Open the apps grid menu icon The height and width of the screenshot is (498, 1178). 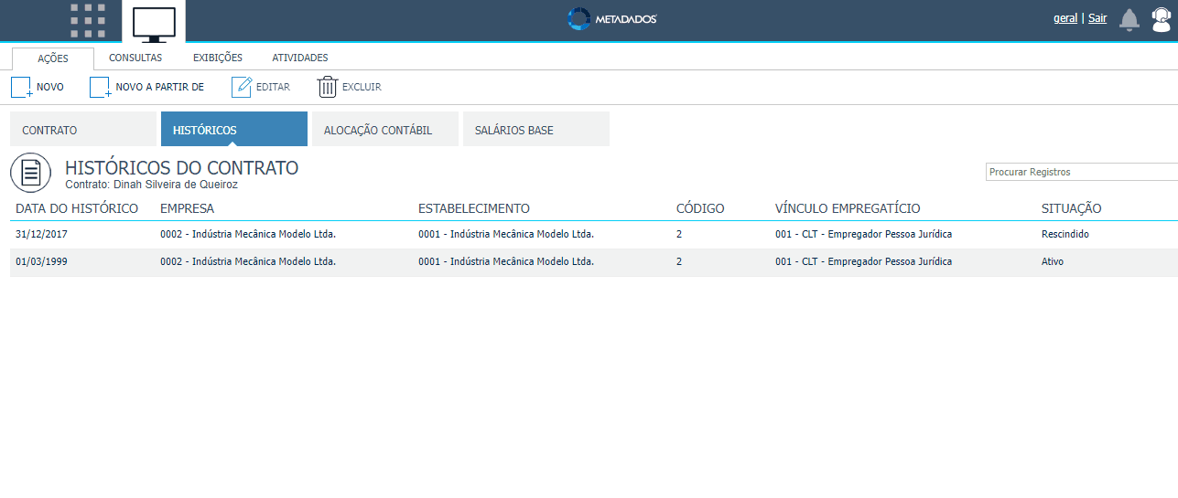click(88, 20)
